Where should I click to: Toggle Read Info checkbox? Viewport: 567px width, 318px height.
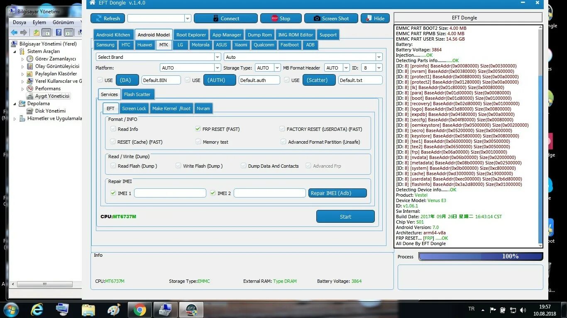[x=113, y=129]
